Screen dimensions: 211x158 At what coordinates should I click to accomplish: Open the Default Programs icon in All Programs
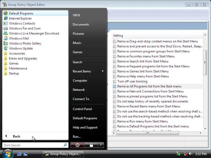tap(6, 13)
